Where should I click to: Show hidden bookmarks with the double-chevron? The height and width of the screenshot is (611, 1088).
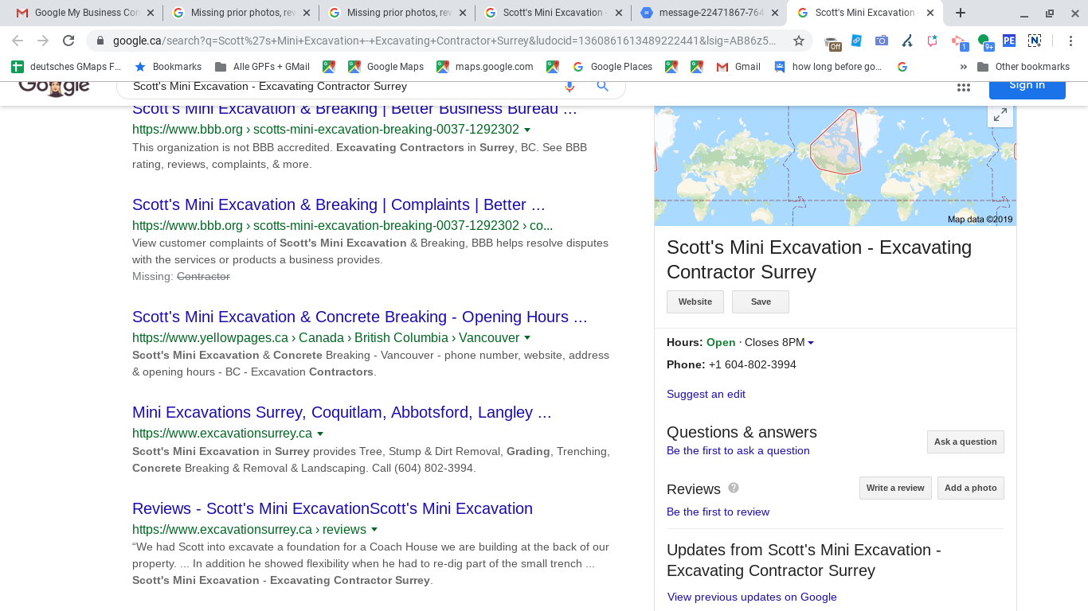[x=964, y=67]
